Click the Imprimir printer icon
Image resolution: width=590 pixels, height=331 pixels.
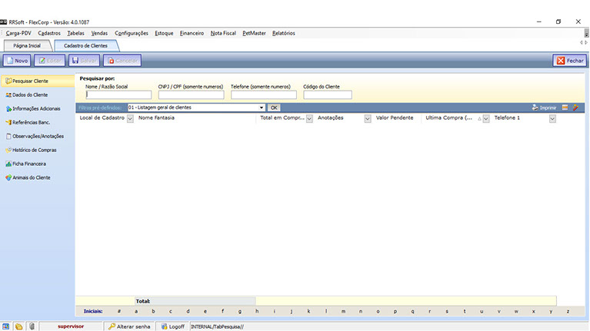pyautogui.click(x=535, y=108)
